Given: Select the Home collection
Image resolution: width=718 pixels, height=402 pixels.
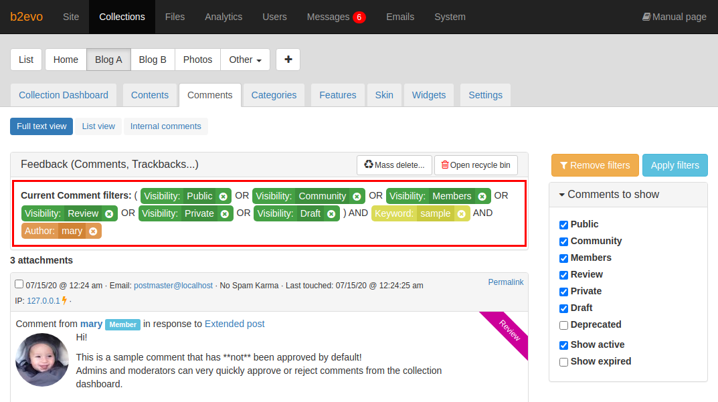Looking at the screenshot, I should (66, 60).
